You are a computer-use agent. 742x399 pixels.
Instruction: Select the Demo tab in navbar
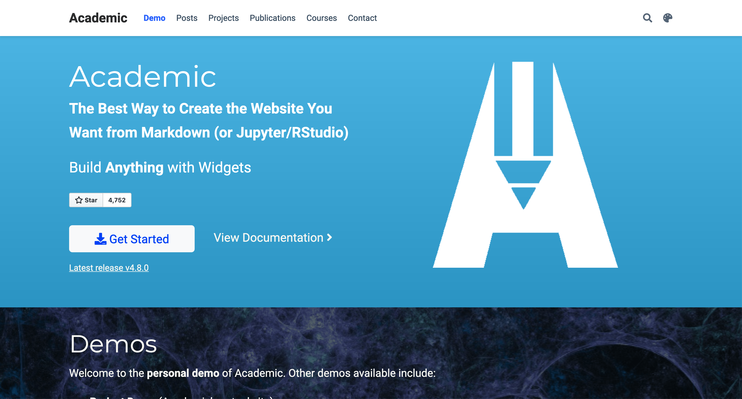click(x=154, y=18)
